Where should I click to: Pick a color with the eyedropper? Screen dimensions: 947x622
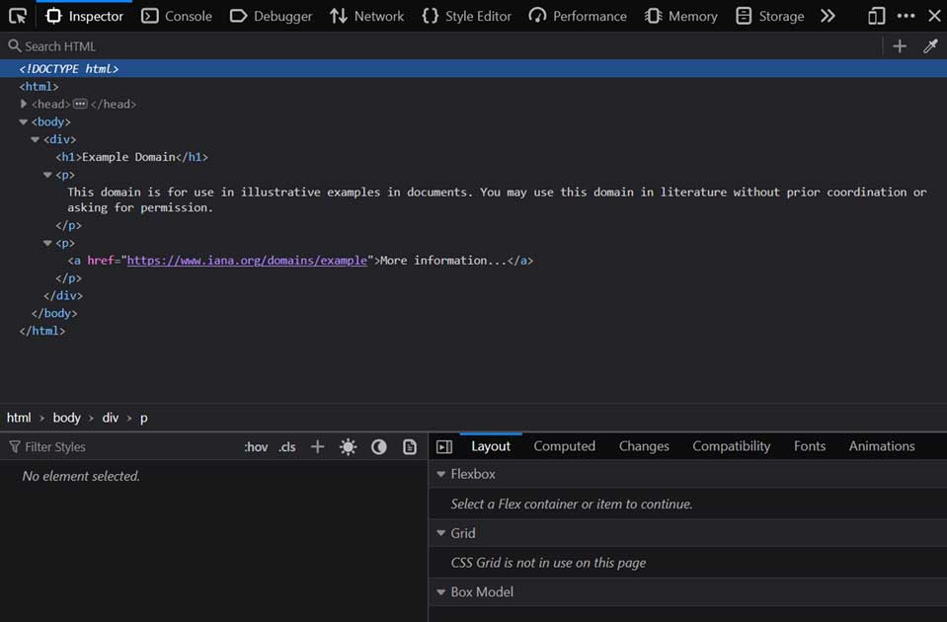click(929, 46)
